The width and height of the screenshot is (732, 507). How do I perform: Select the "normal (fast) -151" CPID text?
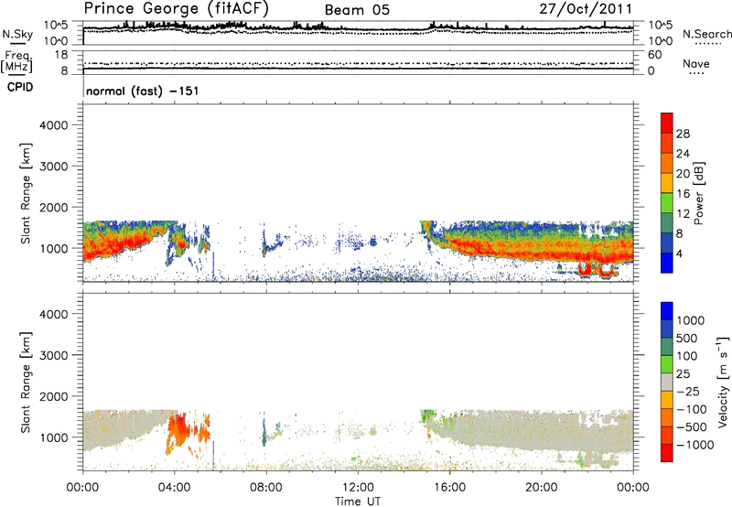tap(143, 91)
